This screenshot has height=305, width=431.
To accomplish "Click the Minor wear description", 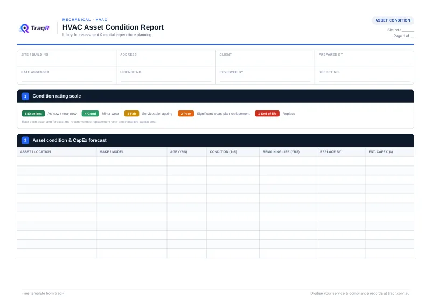I will (x=110, y=114).
